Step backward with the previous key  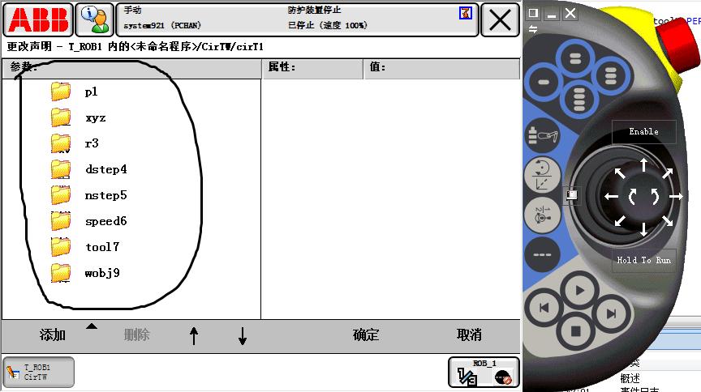pos(544,308)
